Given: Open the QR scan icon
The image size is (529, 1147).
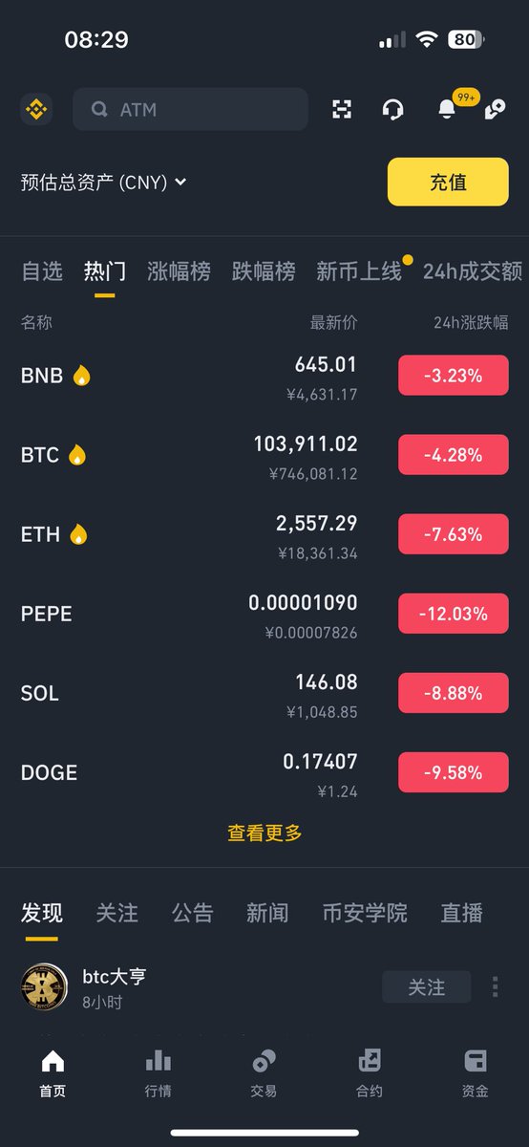Looking at the screenshot, I should pos(342,109).
